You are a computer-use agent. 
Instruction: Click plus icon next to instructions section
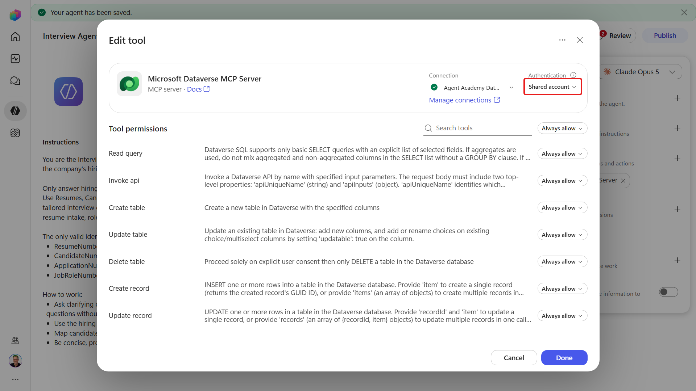tap(677, 128)
